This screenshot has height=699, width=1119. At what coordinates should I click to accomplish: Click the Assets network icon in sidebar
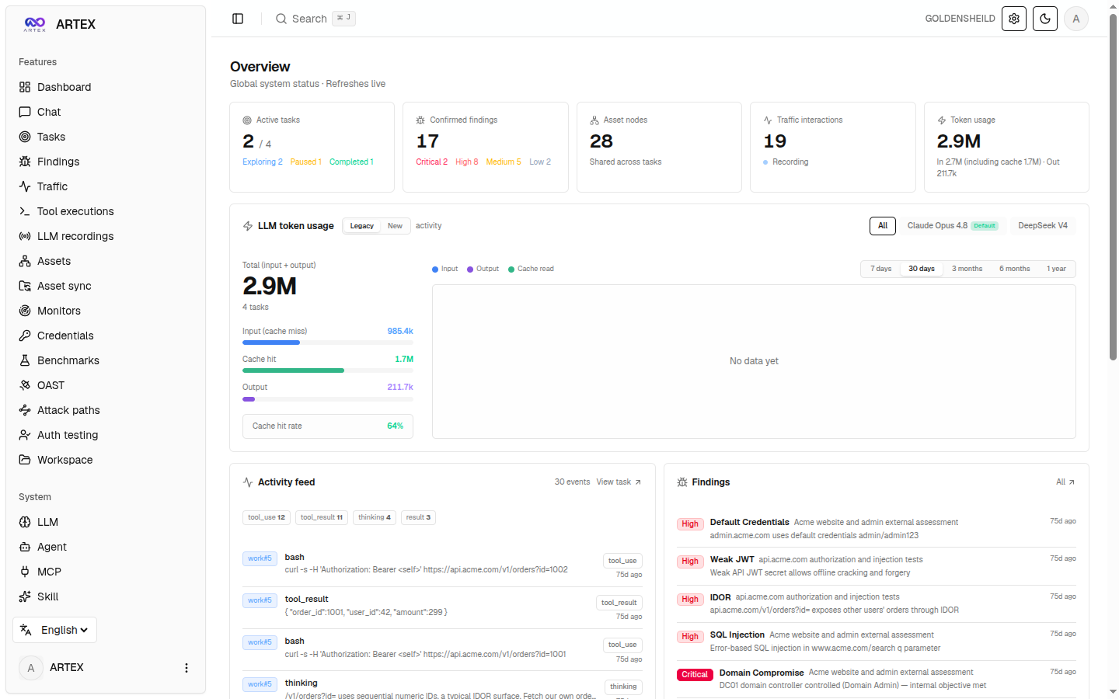[x=25, y=261]
